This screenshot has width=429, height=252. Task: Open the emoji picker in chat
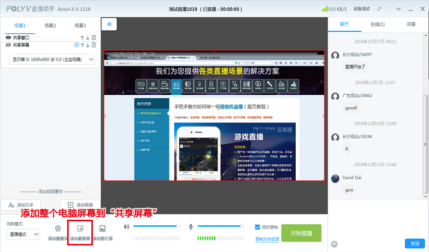coord(334,244)
